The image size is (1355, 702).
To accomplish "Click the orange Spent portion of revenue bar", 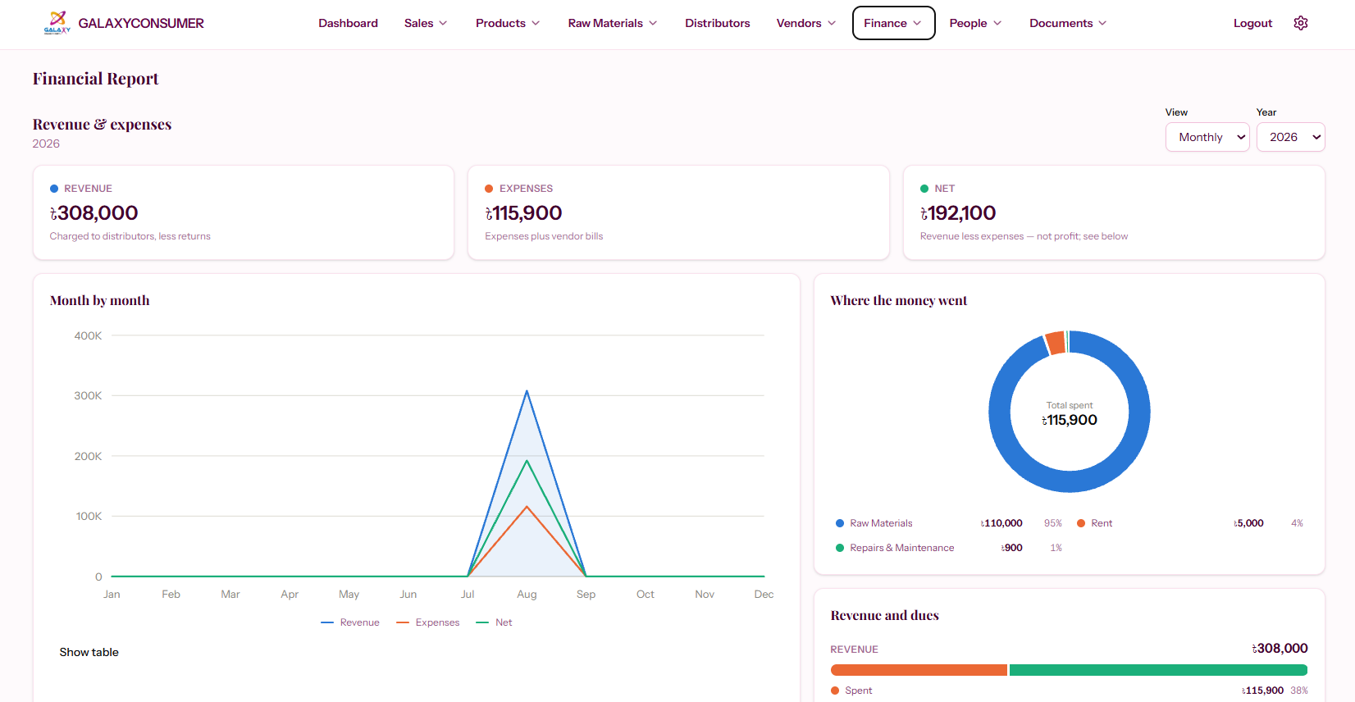I will 919,670.
